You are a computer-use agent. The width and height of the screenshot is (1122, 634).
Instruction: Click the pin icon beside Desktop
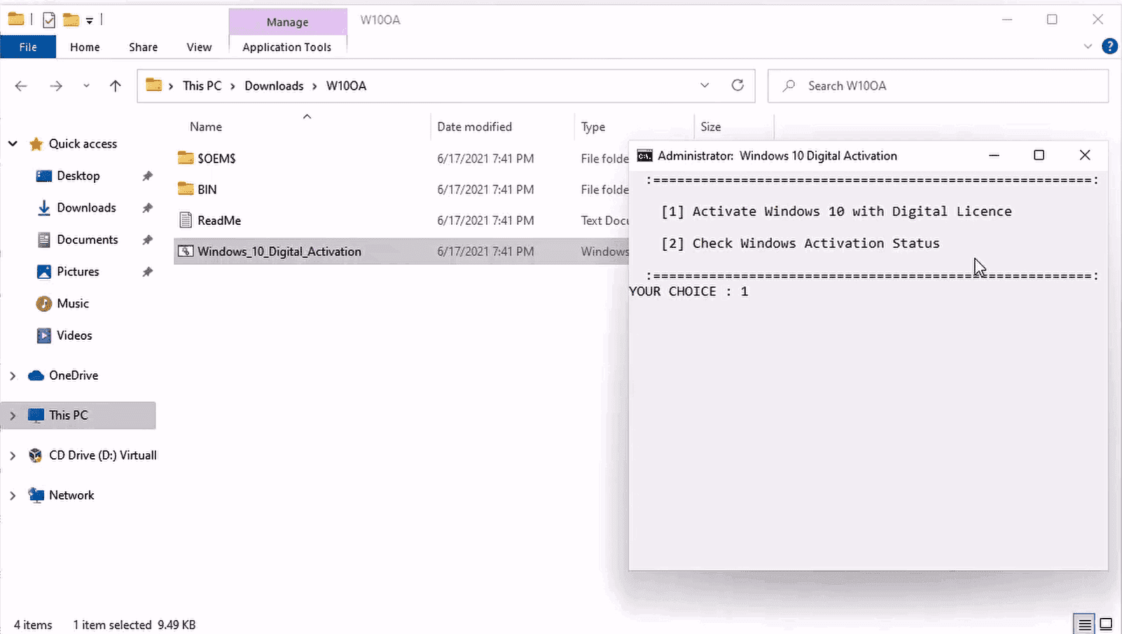[147, 176]
